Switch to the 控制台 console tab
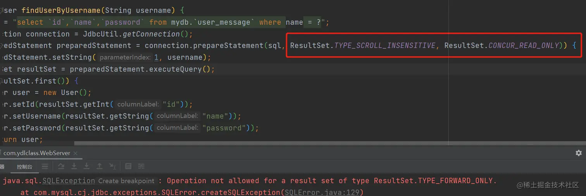This screenshot has height=196, width=586. pos(24,167)
